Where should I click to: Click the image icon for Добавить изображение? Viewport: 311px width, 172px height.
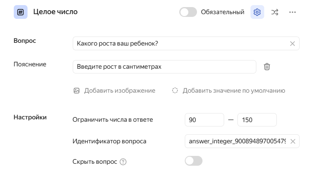coord(77,91)
